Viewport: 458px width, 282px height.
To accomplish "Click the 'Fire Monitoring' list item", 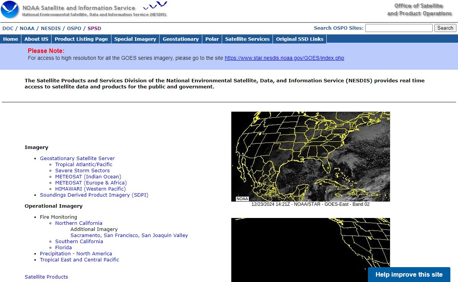I will pyautogui.click(x=58, y=217).
